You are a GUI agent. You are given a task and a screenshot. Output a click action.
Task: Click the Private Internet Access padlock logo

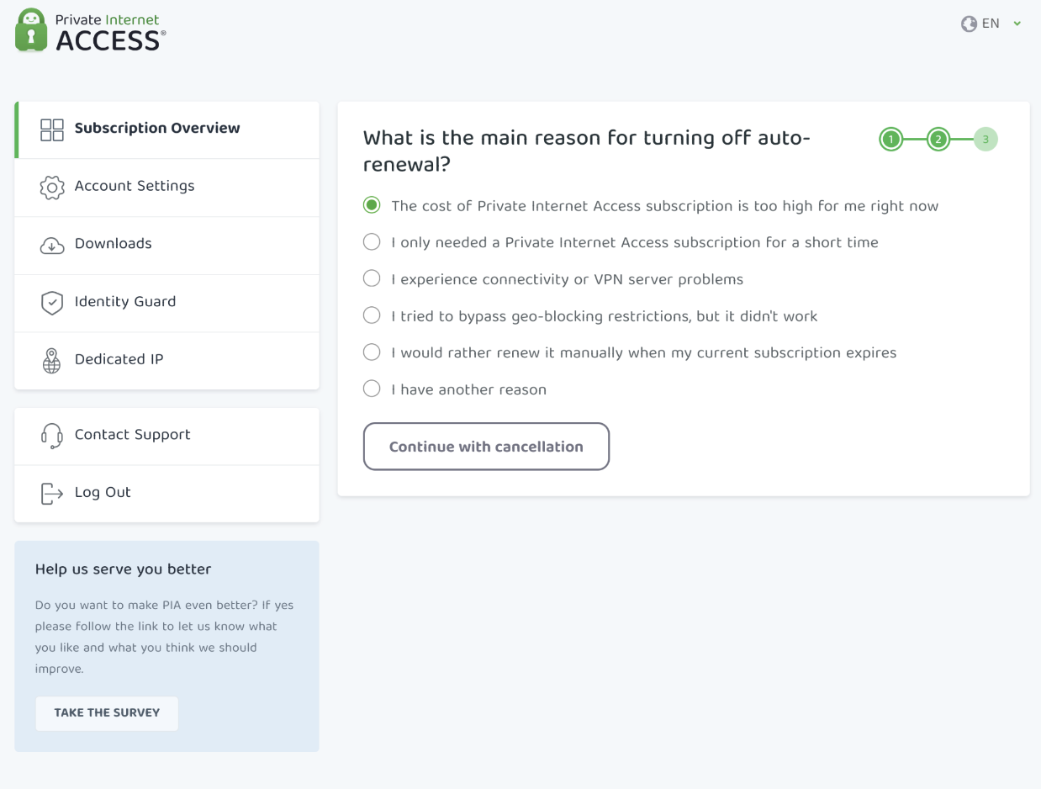tap(32, 31)
